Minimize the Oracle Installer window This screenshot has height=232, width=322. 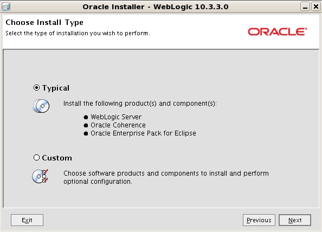point(305,7)
